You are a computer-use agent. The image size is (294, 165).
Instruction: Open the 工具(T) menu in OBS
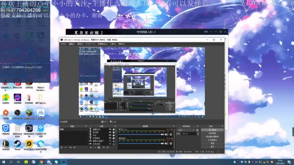113,44
